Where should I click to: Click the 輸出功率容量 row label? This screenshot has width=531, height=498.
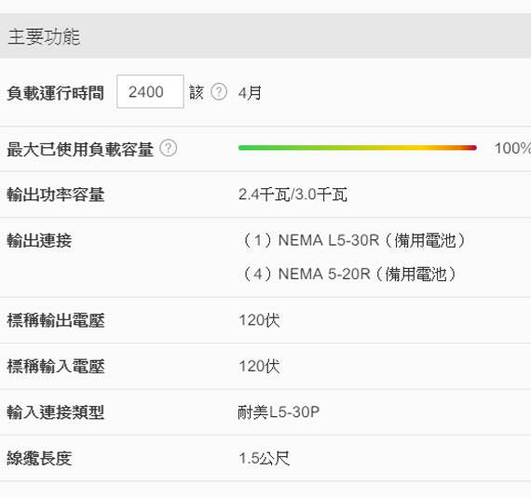[56, 195]
